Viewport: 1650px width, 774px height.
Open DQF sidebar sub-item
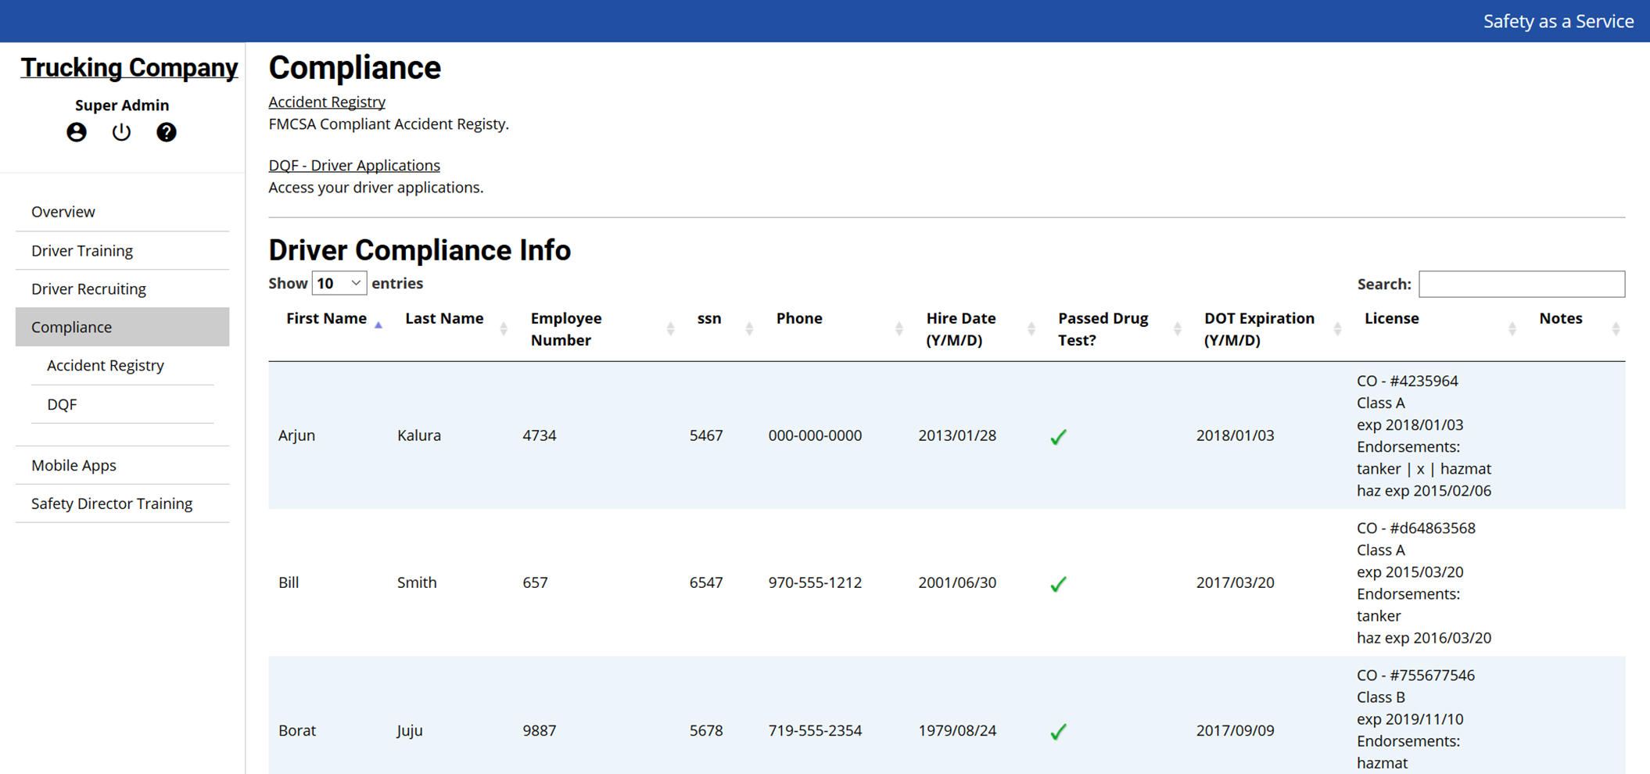pyautogui.click(x=122, y=404)
